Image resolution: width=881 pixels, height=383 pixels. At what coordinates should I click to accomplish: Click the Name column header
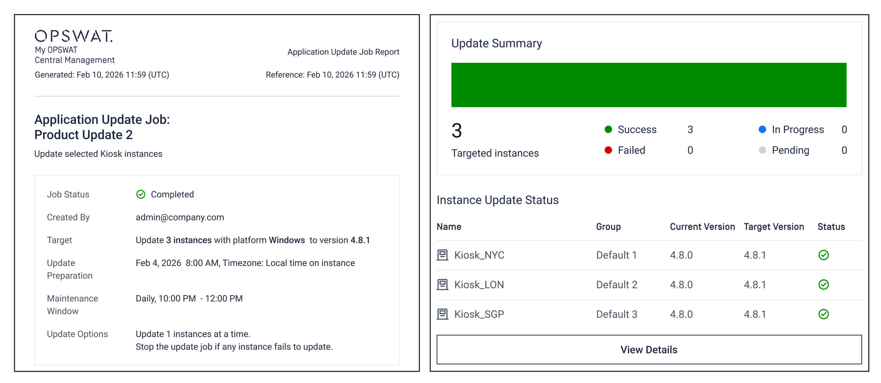(449, 227)
